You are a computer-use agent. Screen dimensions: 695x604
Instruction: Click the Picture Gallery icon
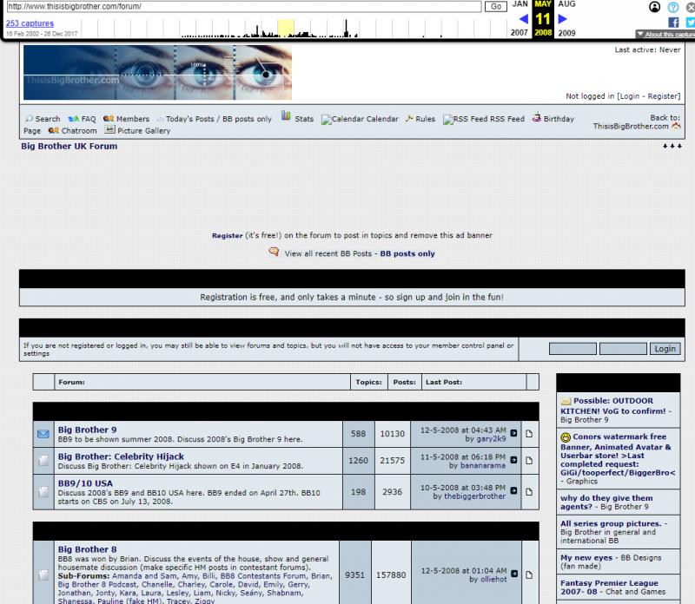point(110,130)
